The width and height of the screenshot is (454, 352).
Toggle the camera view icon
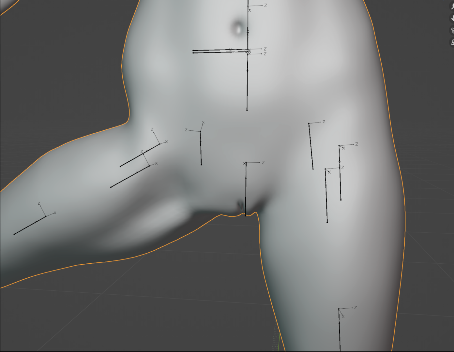tap(452, 31)
